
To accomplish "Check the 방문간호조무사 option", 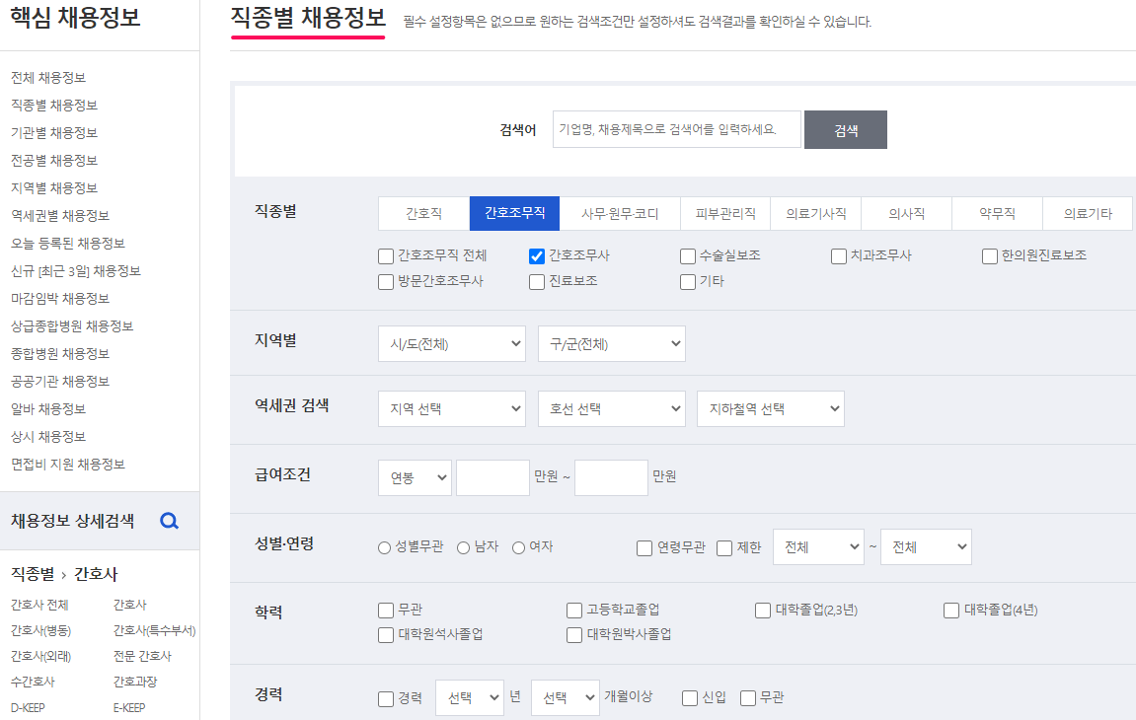I will 385,281.
